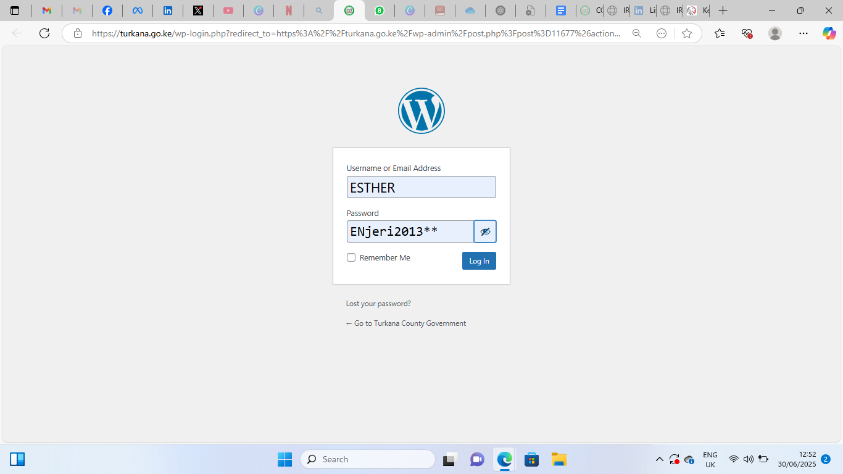
Task: Show hidden icons chevron in system tray
Action: (x=659, y=459)
